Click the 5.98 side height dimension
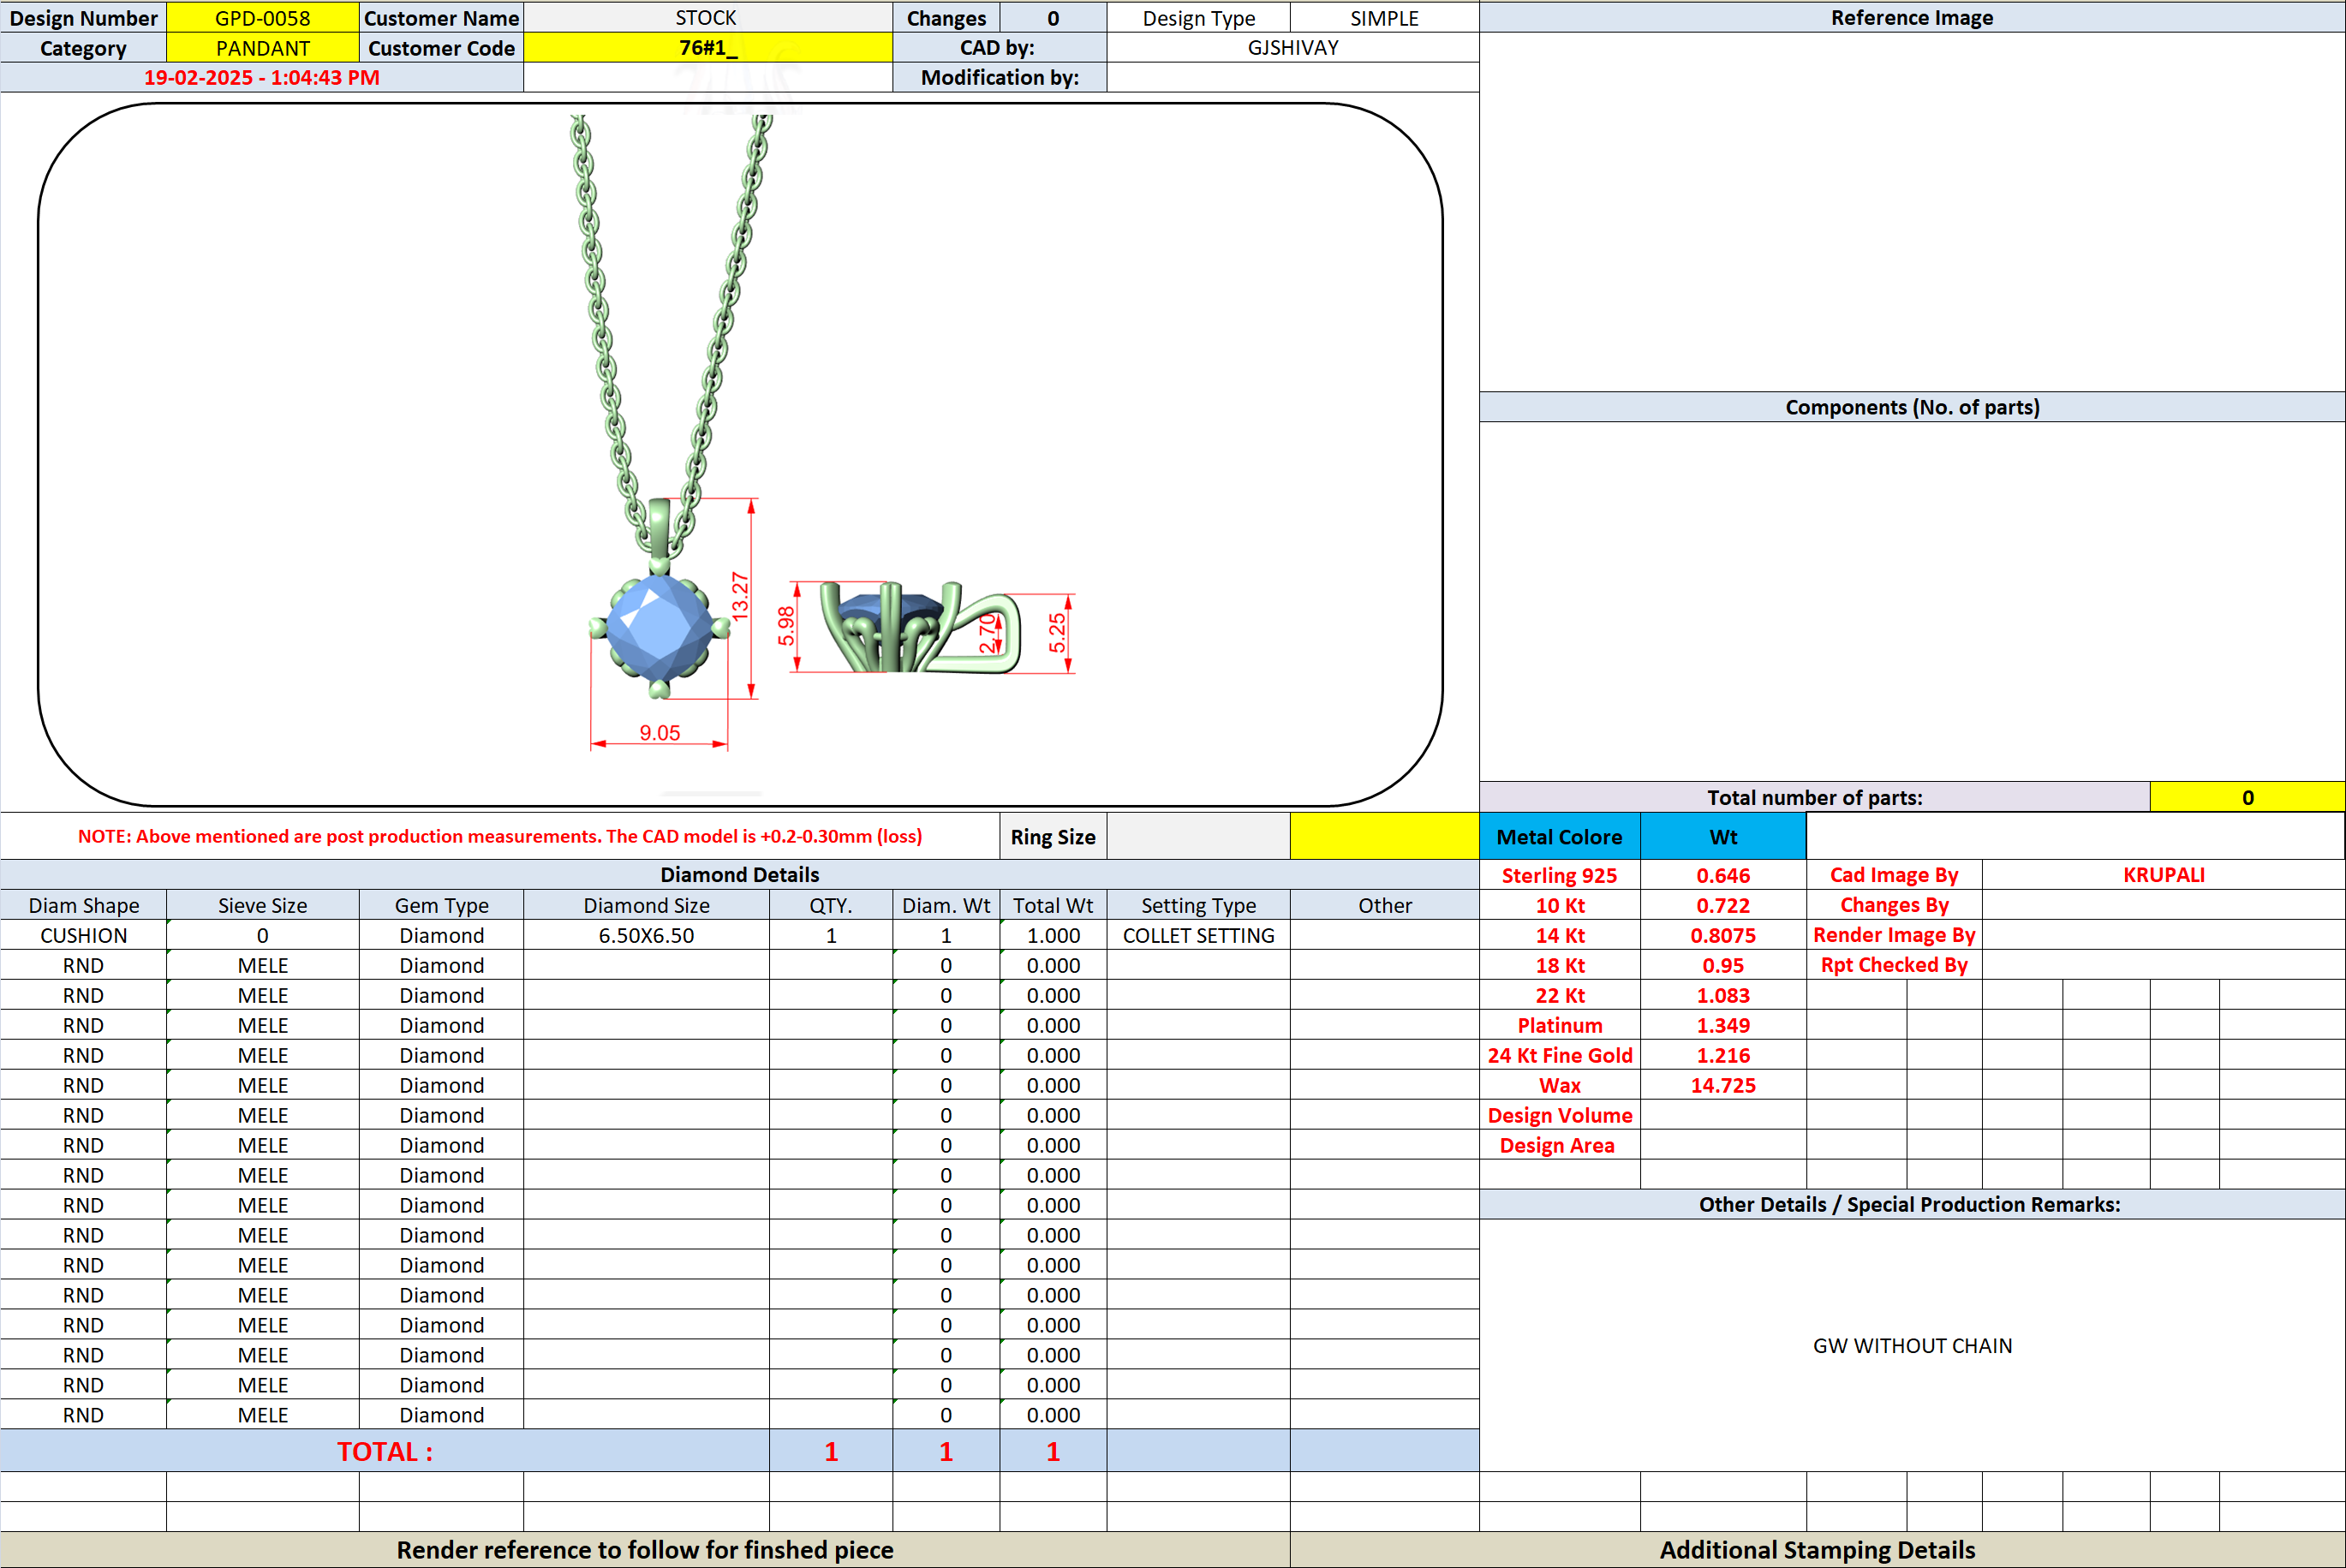The height and width of the screenshot is (1568, 2346). click(x=787, y=626)
